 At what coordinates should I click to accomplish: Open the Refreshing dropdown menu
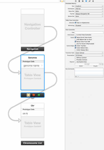point(89,25)
